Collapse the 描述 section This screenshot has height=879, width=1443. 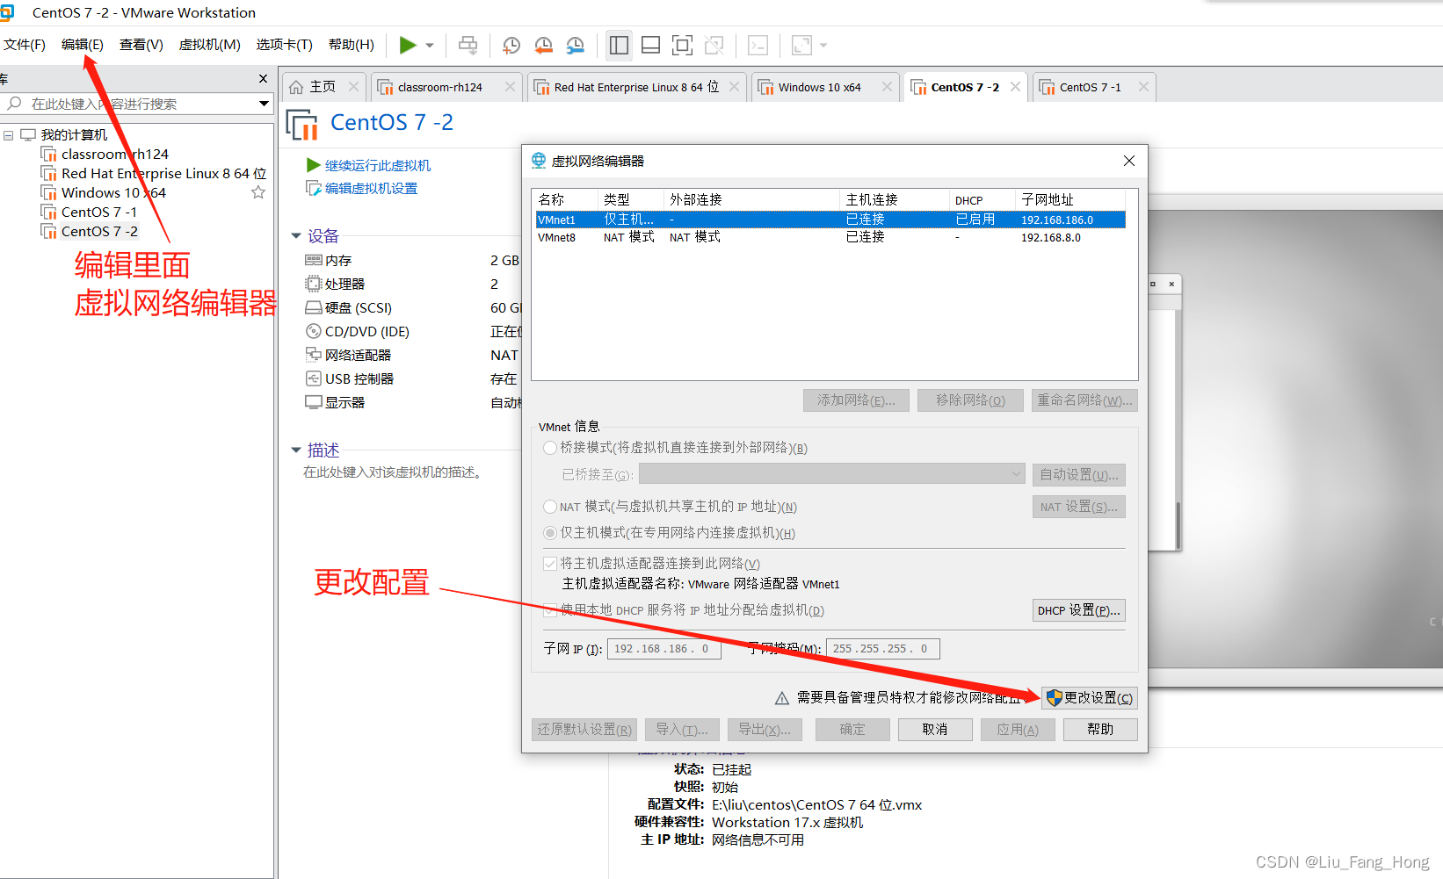[x=296, y=450]
